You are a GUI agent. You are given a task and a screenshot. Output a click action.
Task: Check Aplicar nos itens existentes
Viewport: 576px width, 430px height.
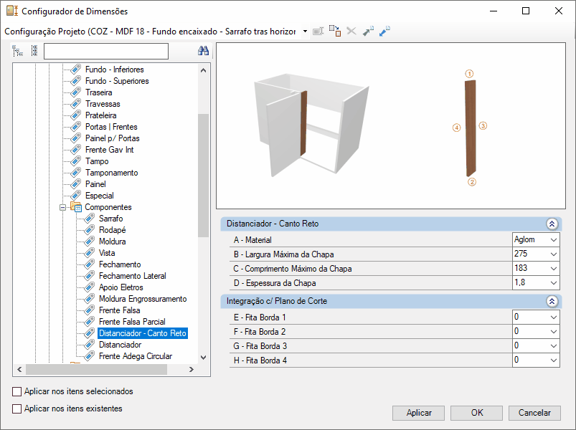(17, 408)
